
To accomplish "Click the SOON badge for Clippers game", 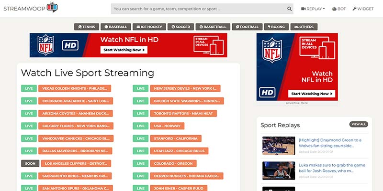I will click(x=30, y=163).
